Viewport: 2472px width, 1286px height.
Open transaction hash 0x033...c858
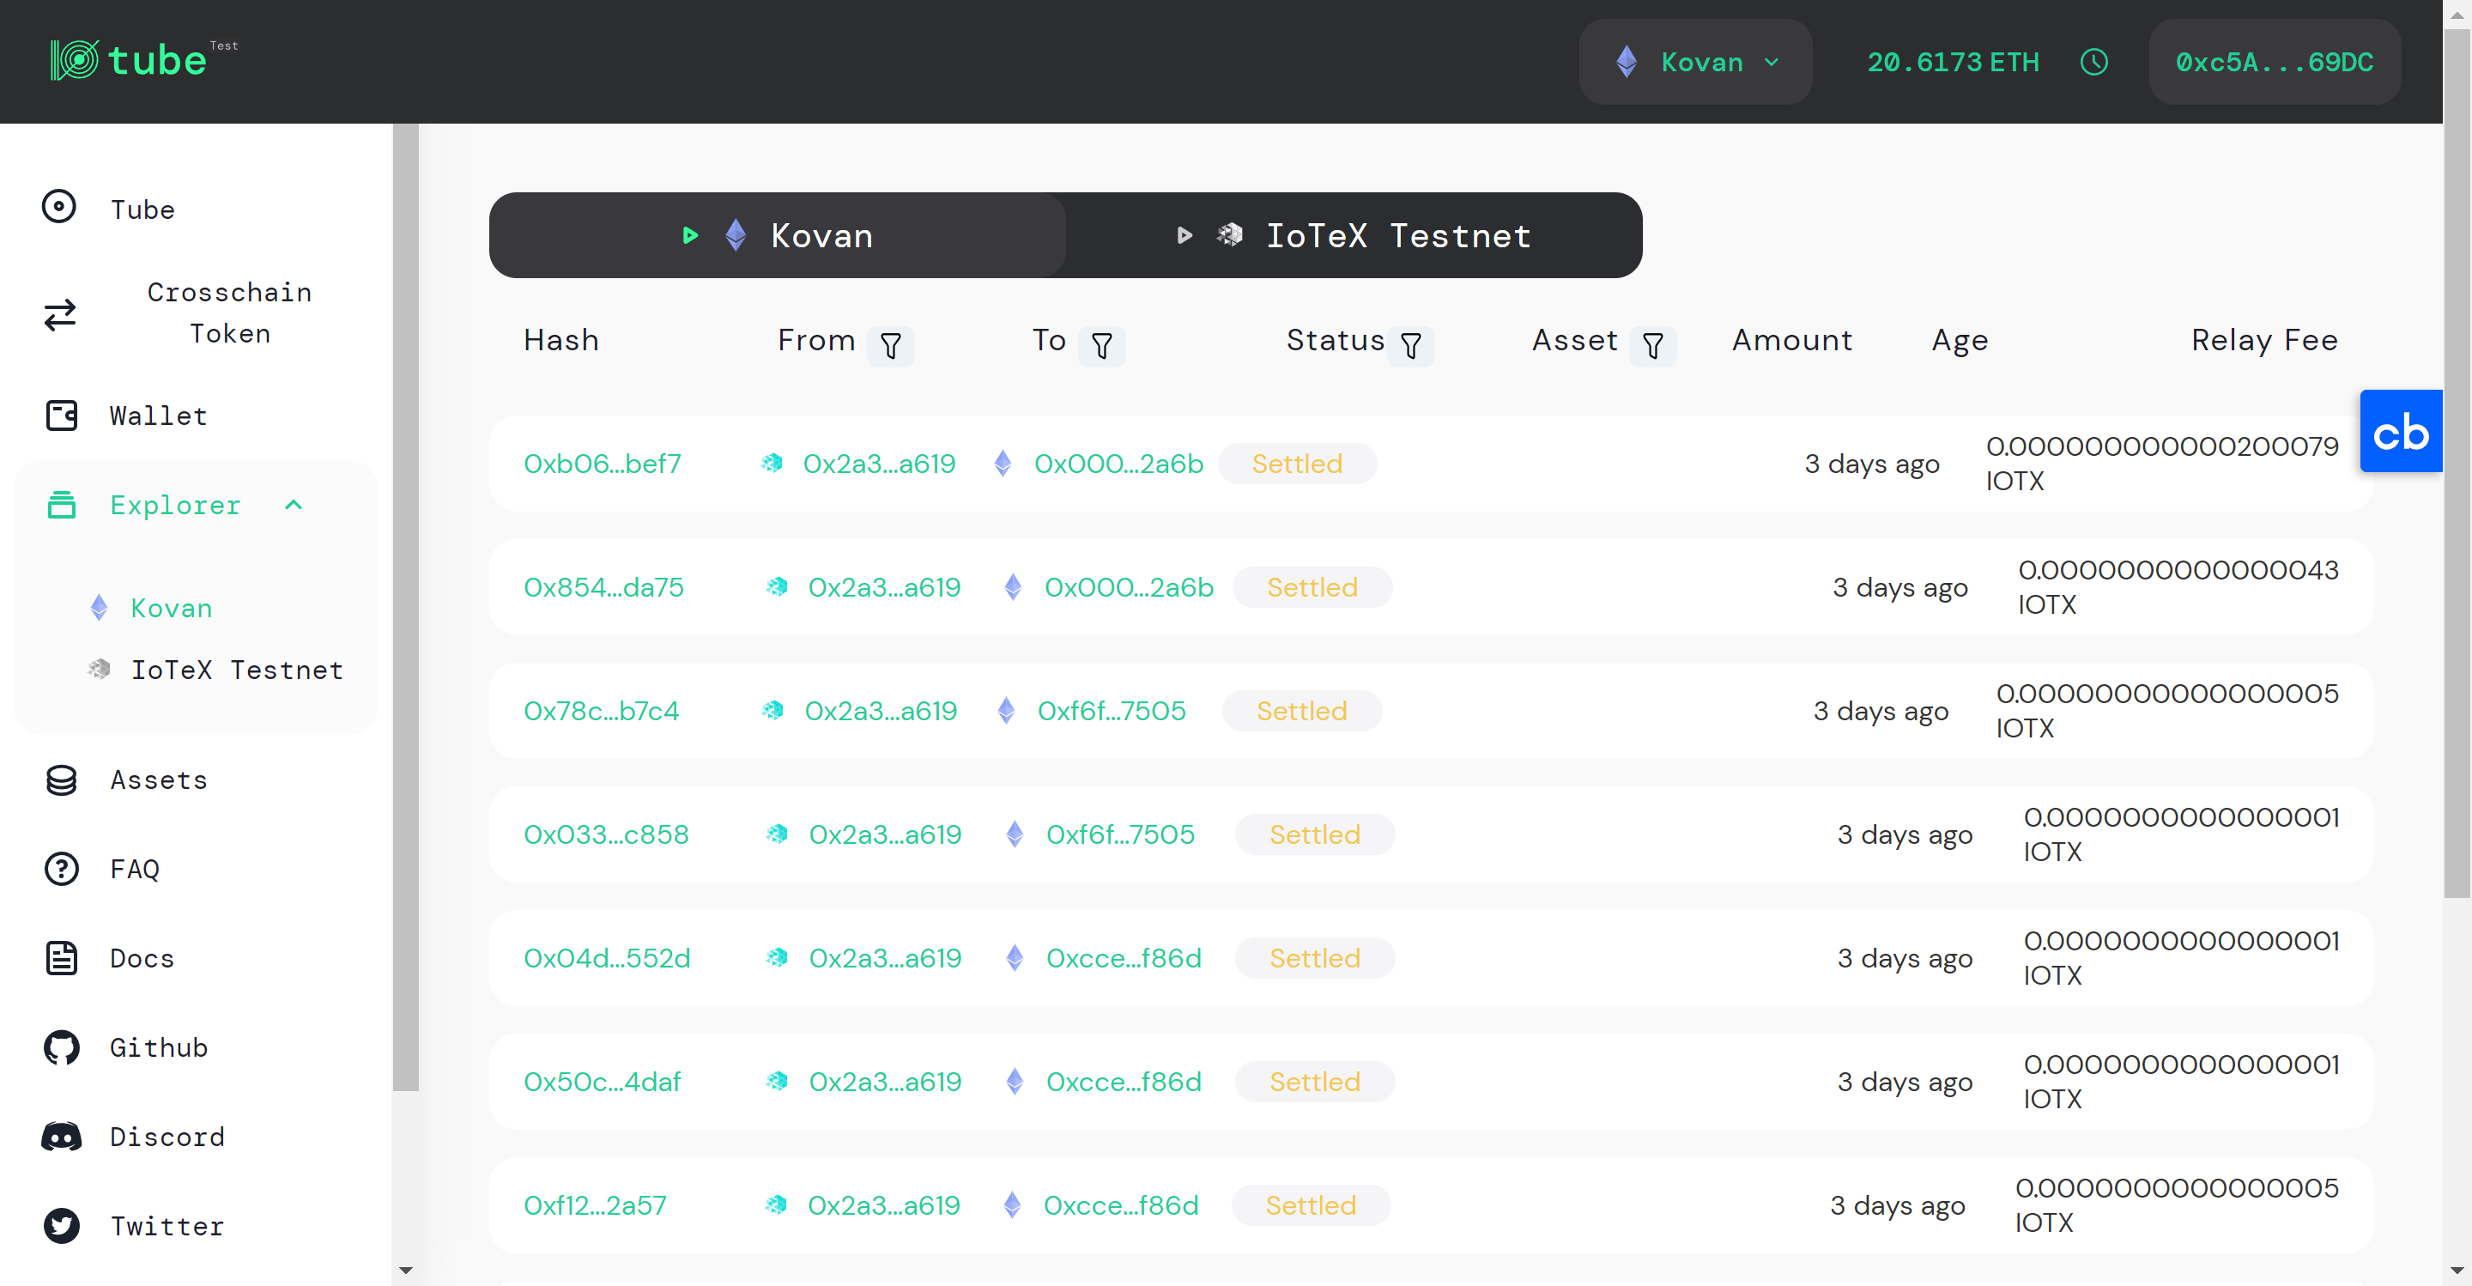(607, 834)
